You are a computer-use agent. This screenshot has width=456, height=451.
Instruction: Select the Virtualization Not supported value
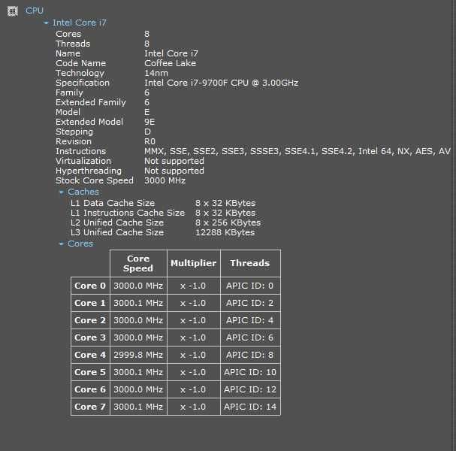tap(174, 161)
